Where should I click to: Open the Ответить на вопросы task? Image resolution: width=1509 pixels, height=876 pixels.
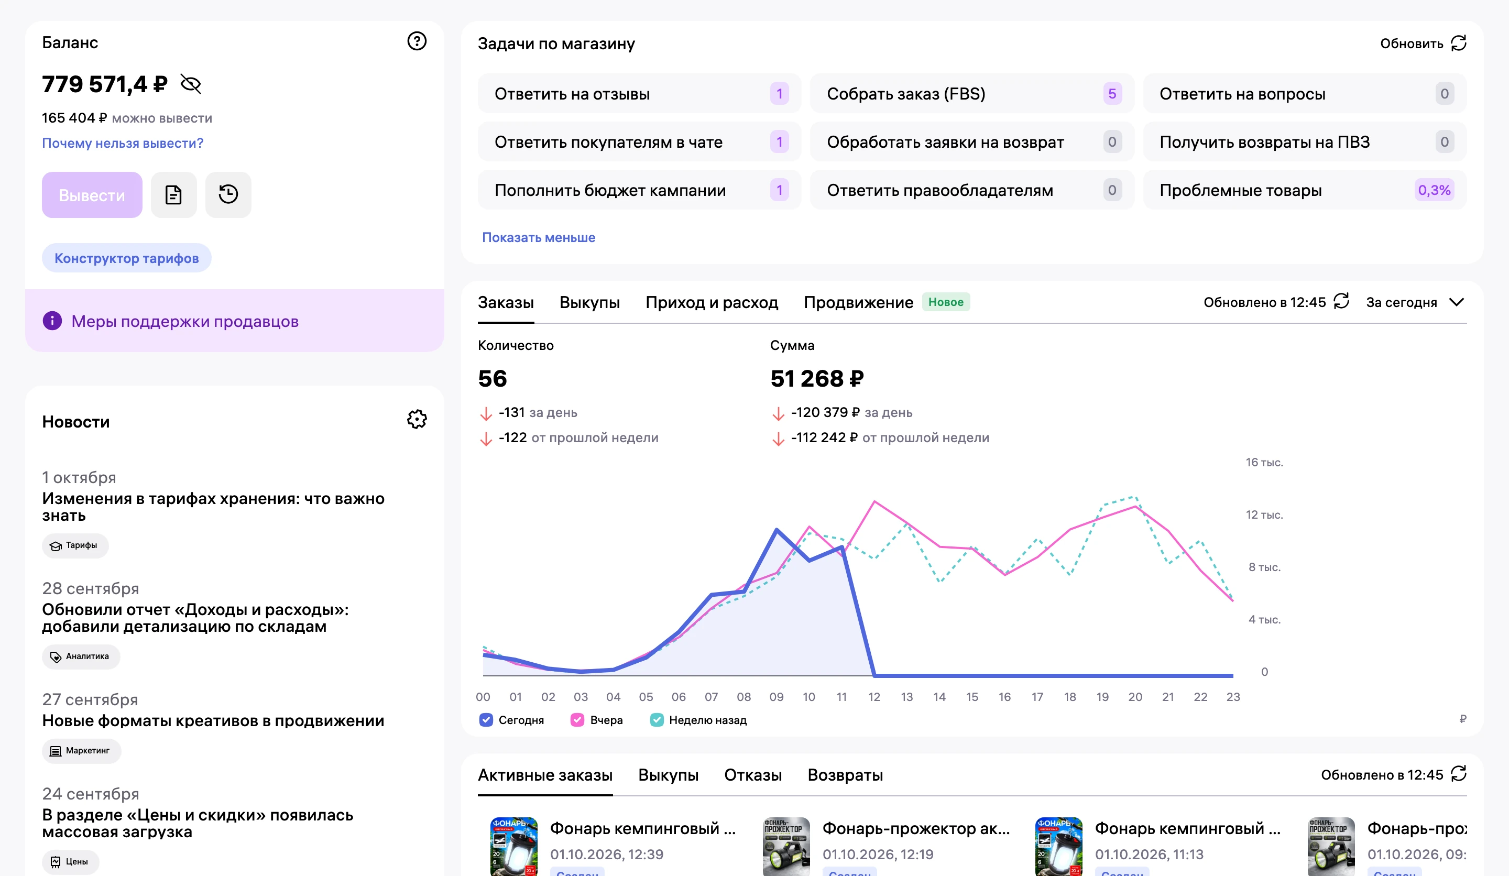1305,93
